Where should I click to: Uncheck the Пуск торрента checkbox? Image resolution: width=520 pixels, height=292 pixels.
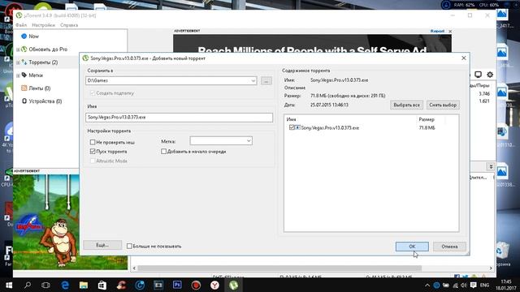pyautogui.click(x=93, y=152)
